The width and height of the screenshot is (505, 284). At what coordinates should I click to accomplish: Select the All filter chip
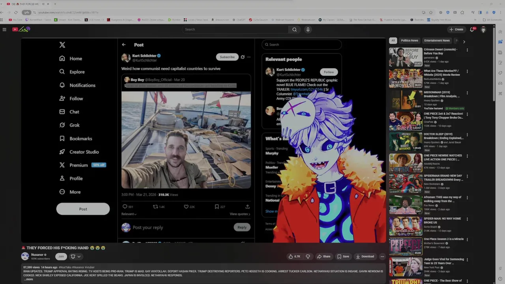tap(393, 40)
